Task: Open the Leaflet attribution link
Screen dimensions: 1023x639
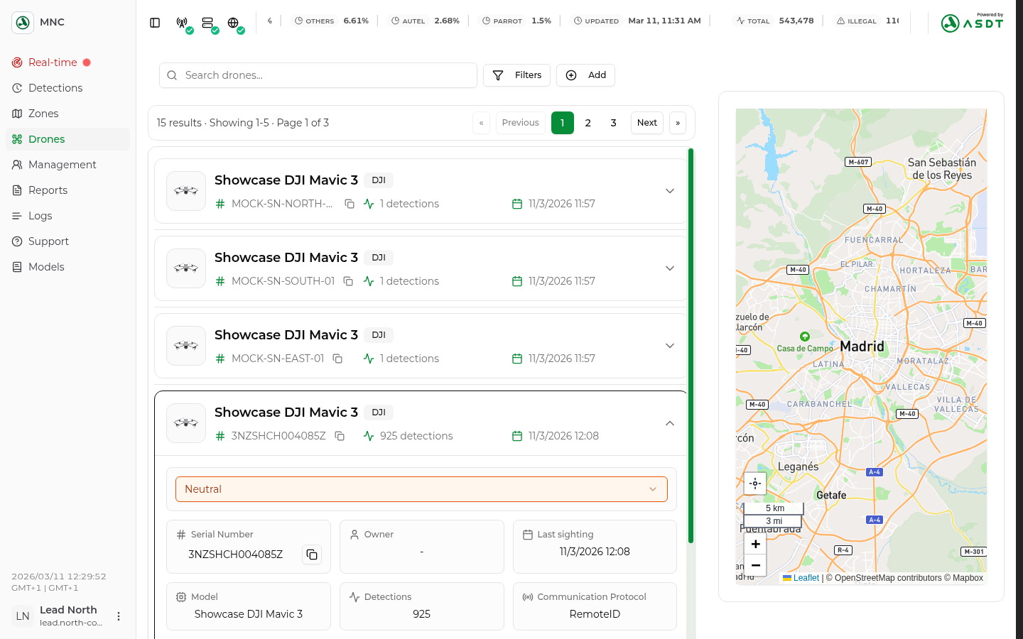Action: pos(801,578)
